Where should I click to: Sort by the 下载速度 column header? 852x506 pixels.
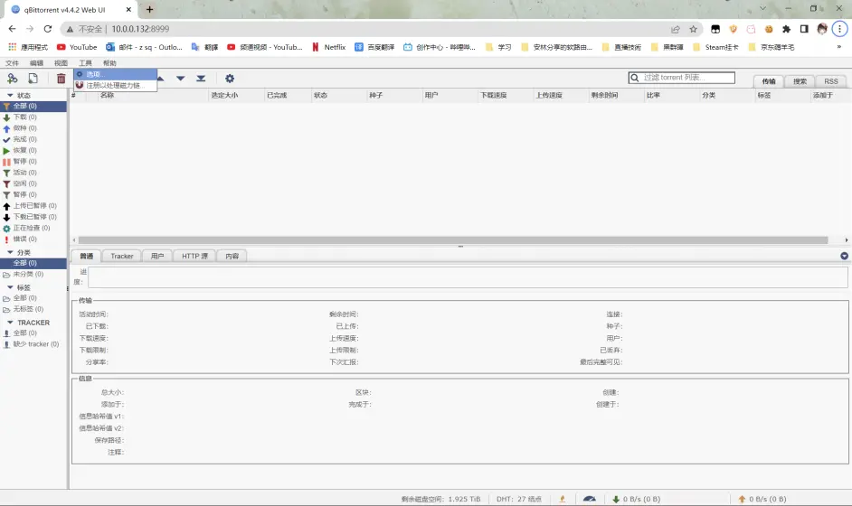[505, 95]
